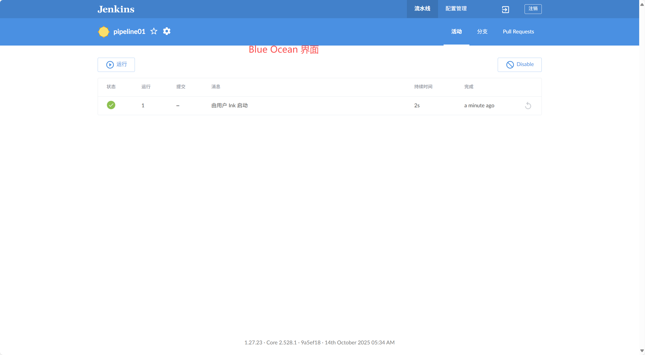This screenshot has width=645, height=355.
Task: Exit to classic Jenkins via arrow icon
Action: point(505,10)
